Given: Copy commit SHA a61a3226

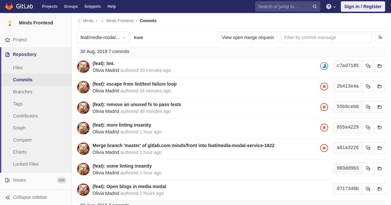Looking at the screenshot, I should tap(368, 148).
